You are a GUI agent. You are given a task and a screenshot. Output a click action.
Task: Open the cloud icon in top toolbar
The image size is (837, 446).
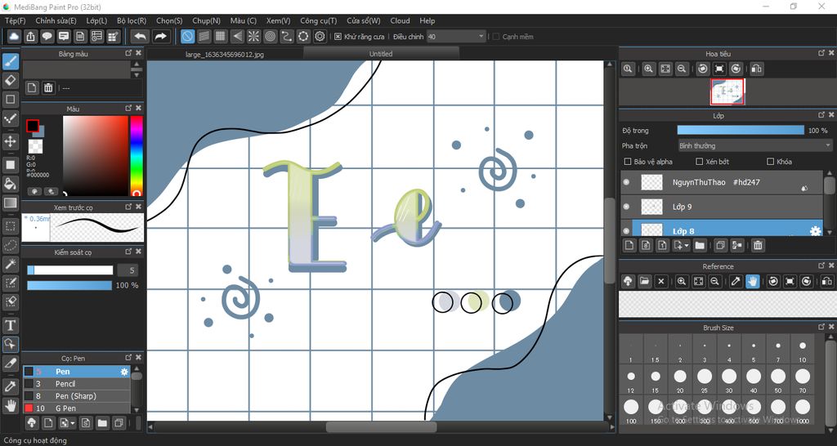(14, 36)
